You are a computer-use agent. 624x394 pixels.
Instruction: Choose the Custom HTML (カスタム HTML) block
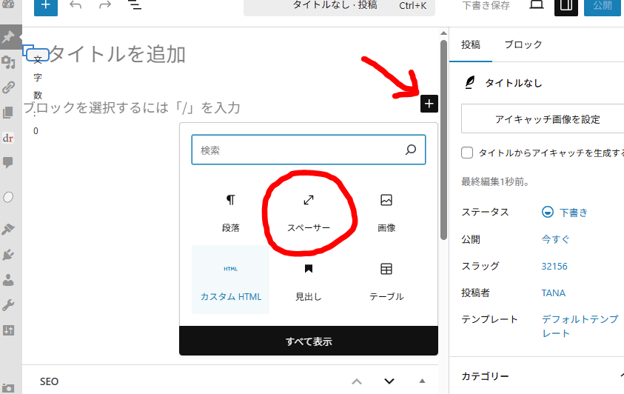pos(231,281)
